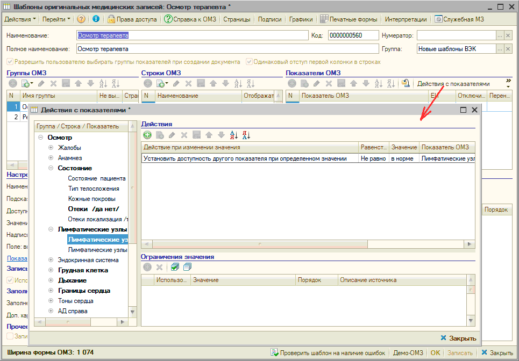Toggle Разрешить пользователю выбирать группы checkbox
The height and width of the screenshot is (361, 519).
10,62
